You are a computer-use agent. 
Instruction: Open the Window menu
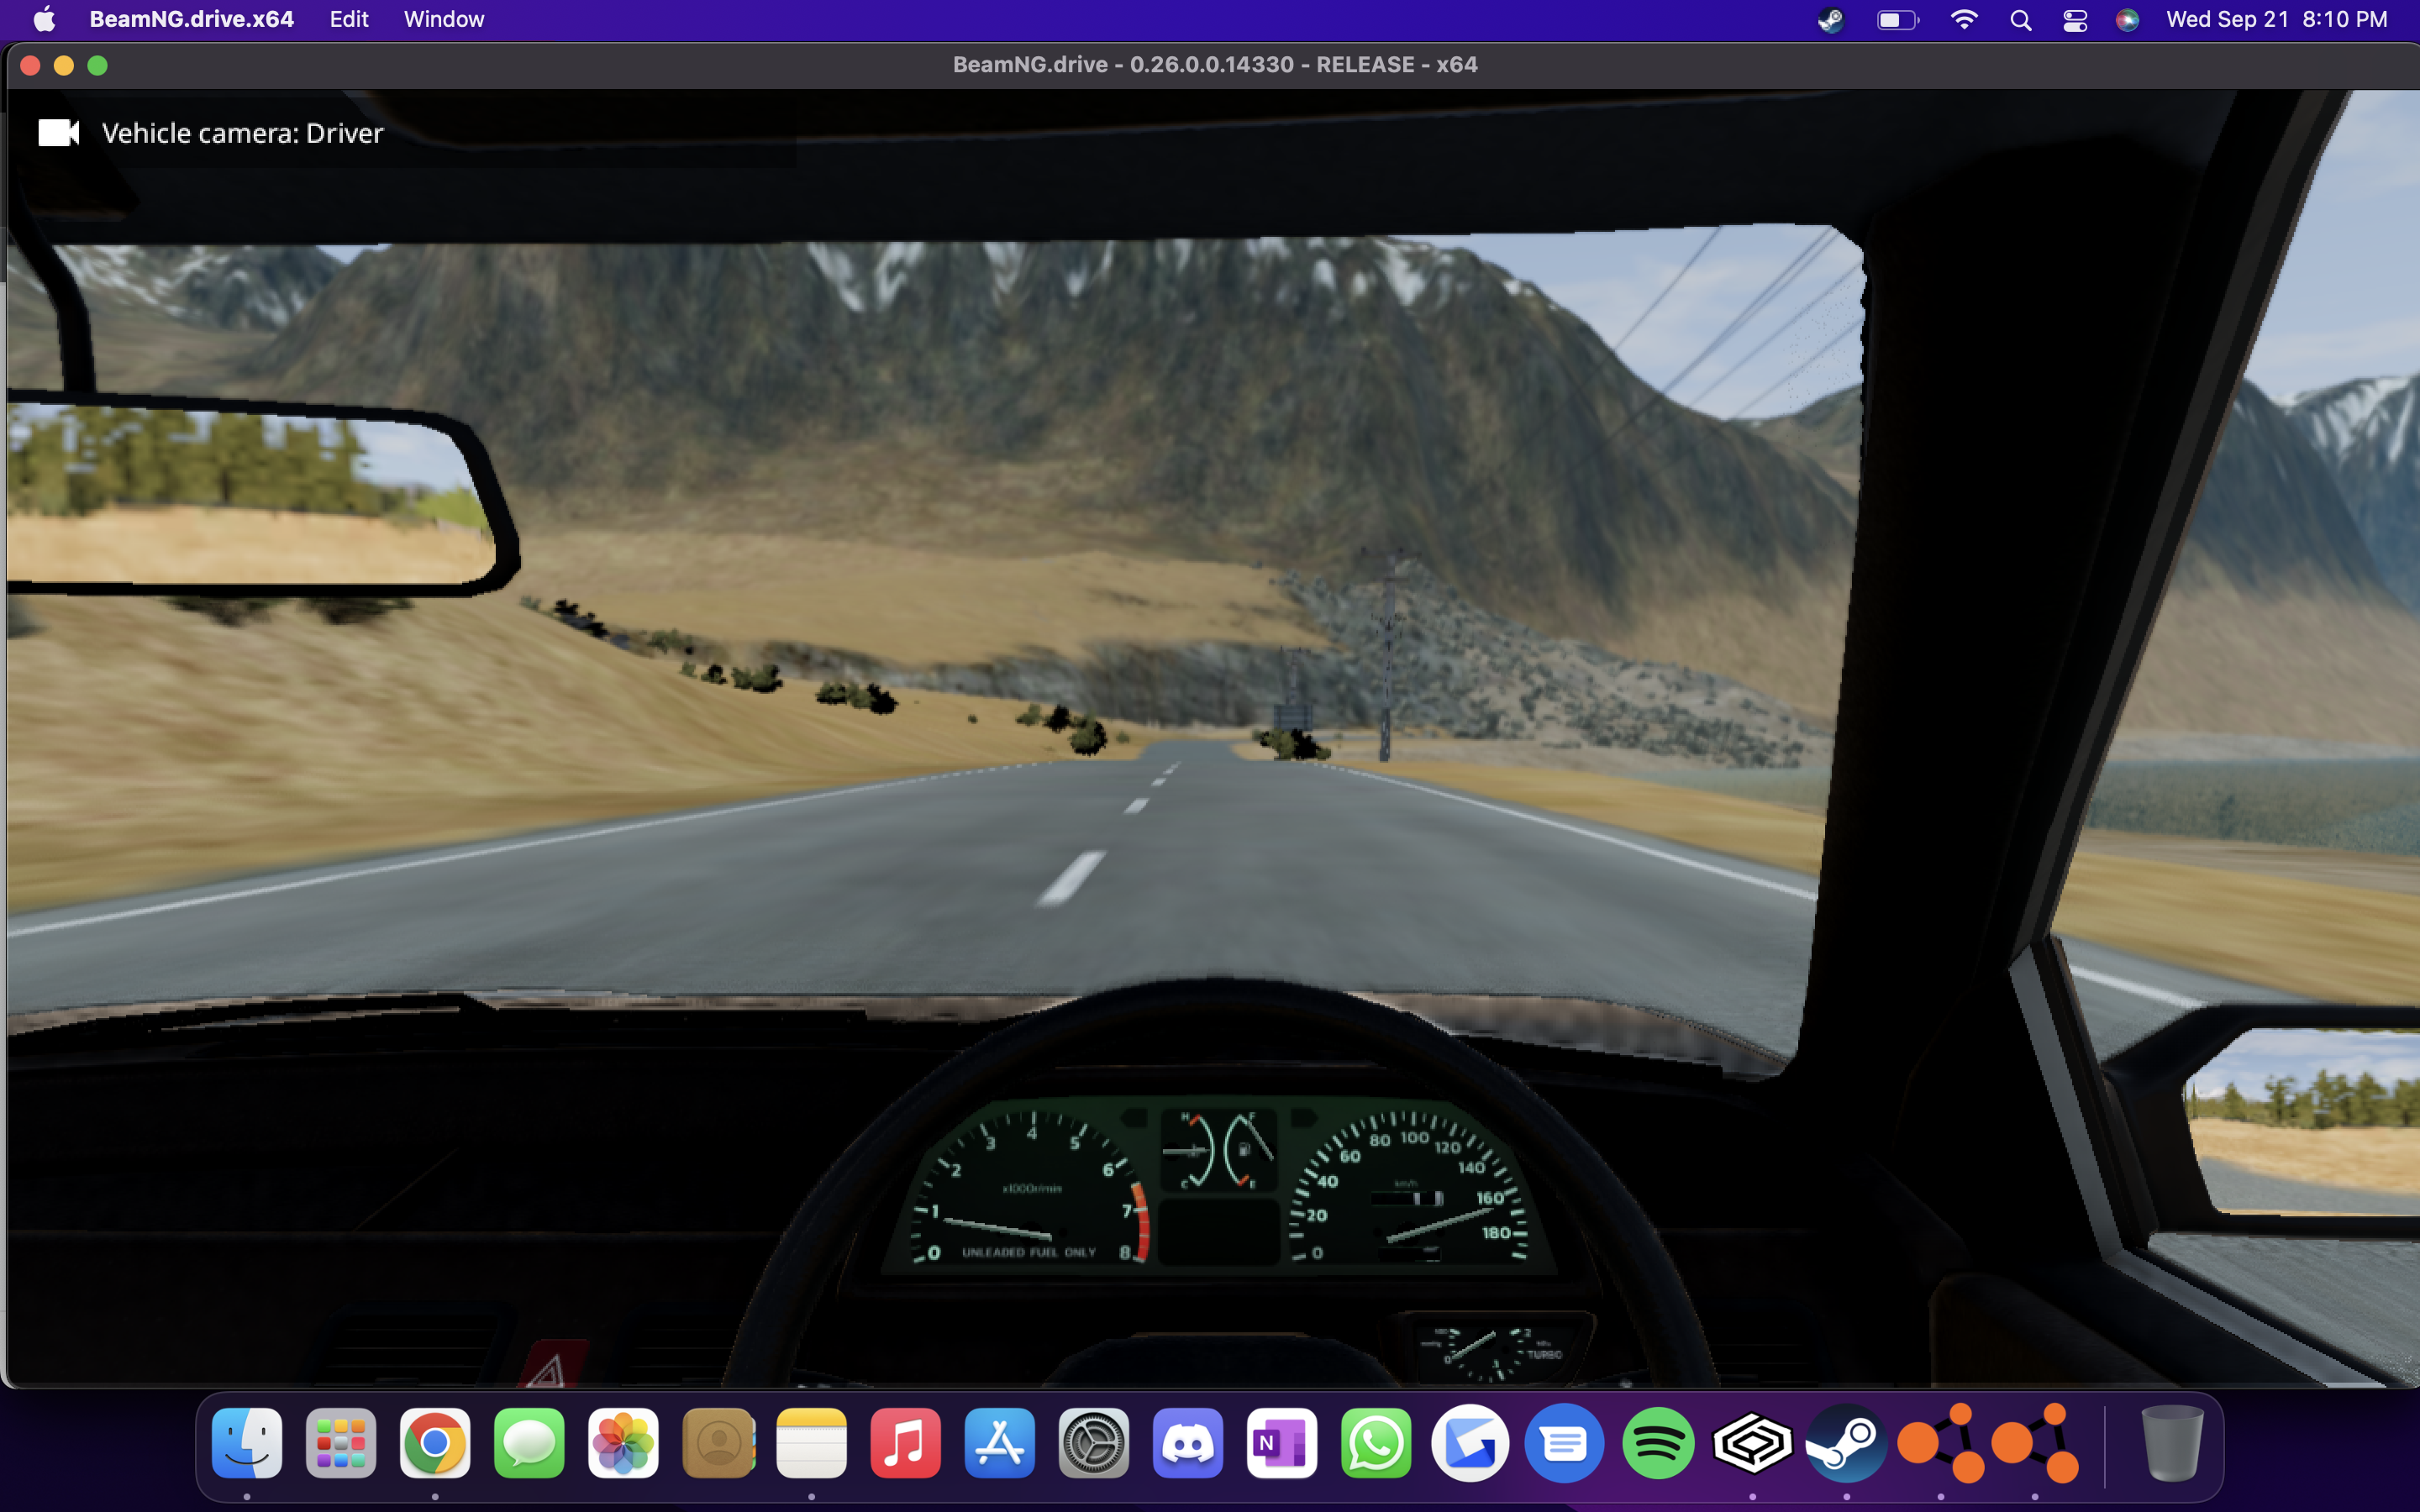click(x=444, y=19)
